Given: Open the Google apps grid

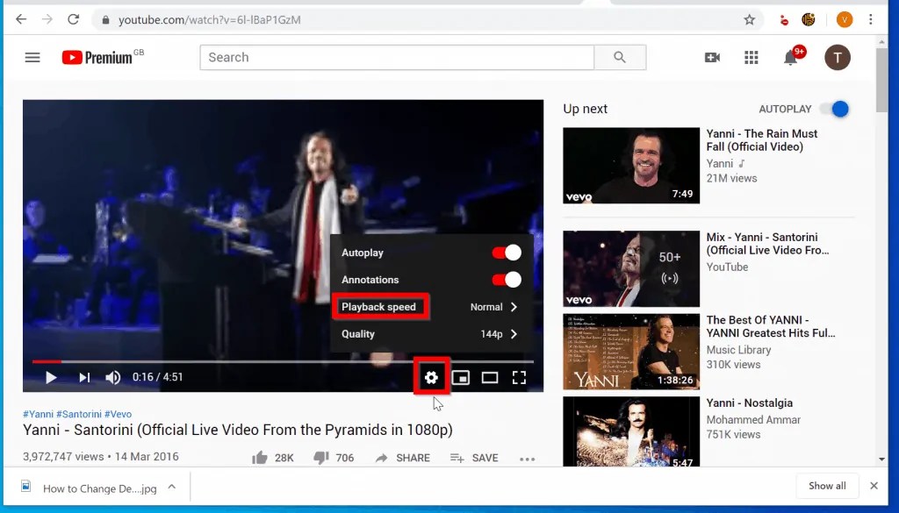Looking at the screenshot, I should (x=752, y=57).
